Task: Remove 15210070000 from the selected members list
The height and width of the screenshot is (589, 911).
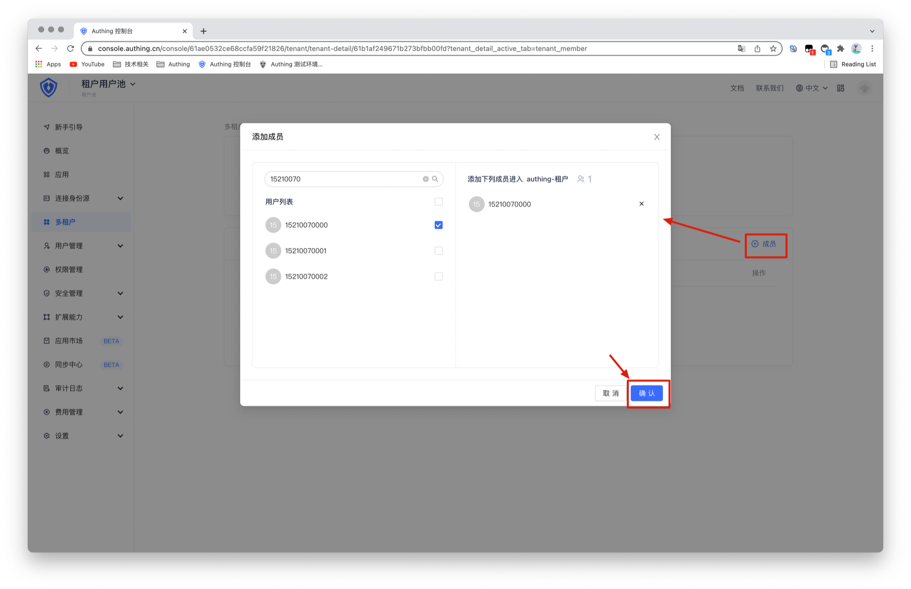Action: tap(641, 204)
